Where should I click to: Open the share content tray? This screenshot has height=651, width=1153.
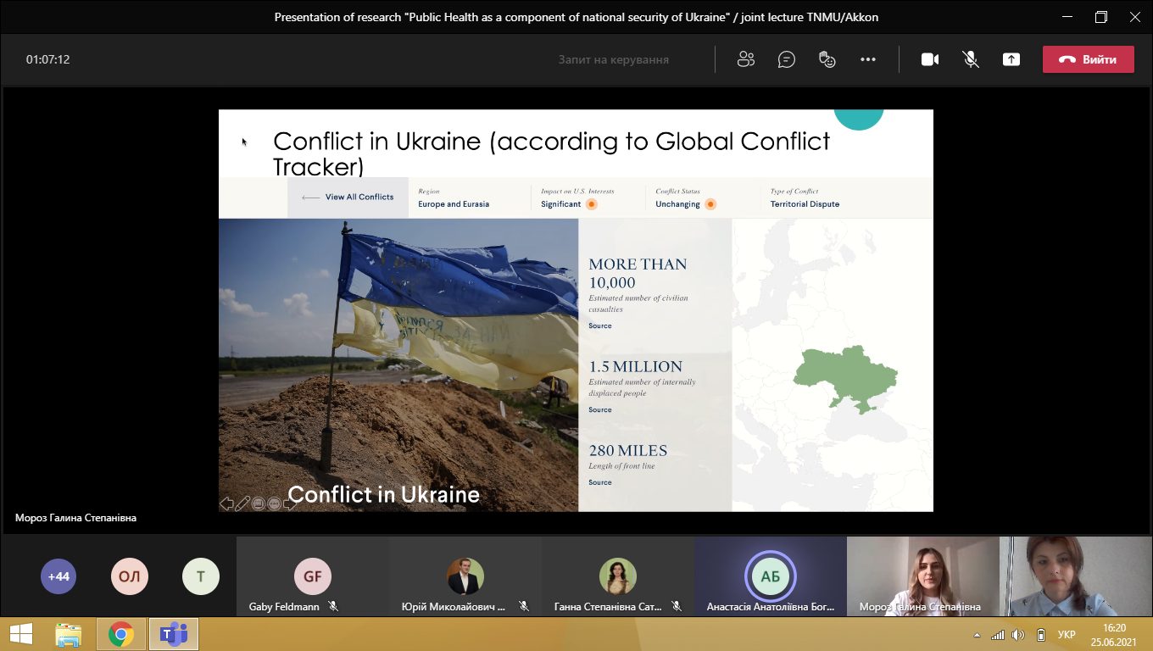[1011, 59]
